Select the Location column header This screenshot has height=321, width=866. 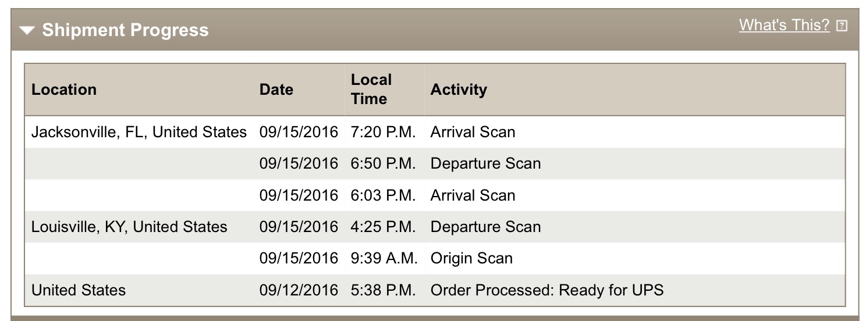(x=64, y=90)
